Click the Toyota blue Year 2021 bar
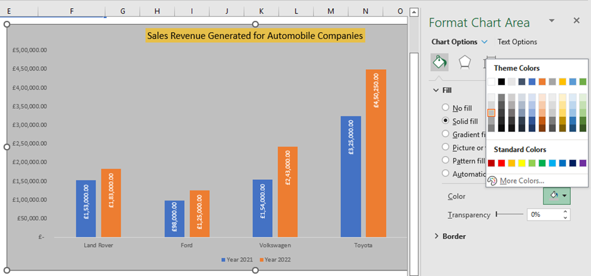Image resolution: width=591 pixels, height=276 pixels. click(x=351, y=177)
